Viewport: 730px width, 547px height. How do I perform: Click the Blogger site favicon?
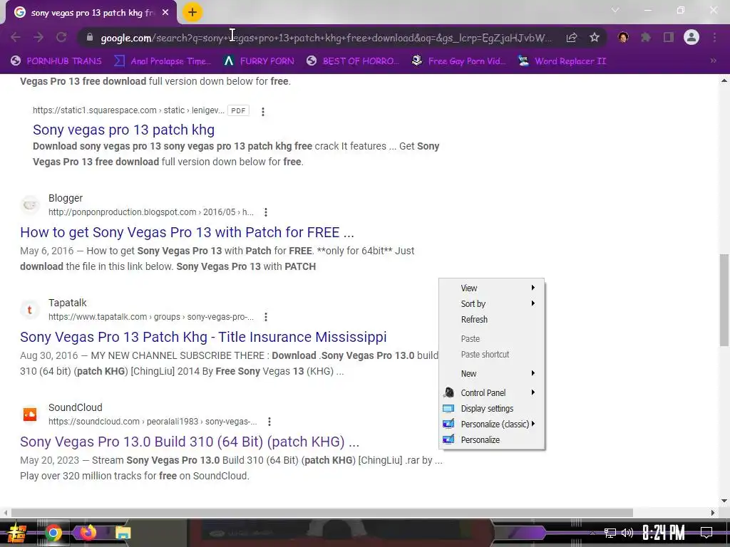[30, 205]
